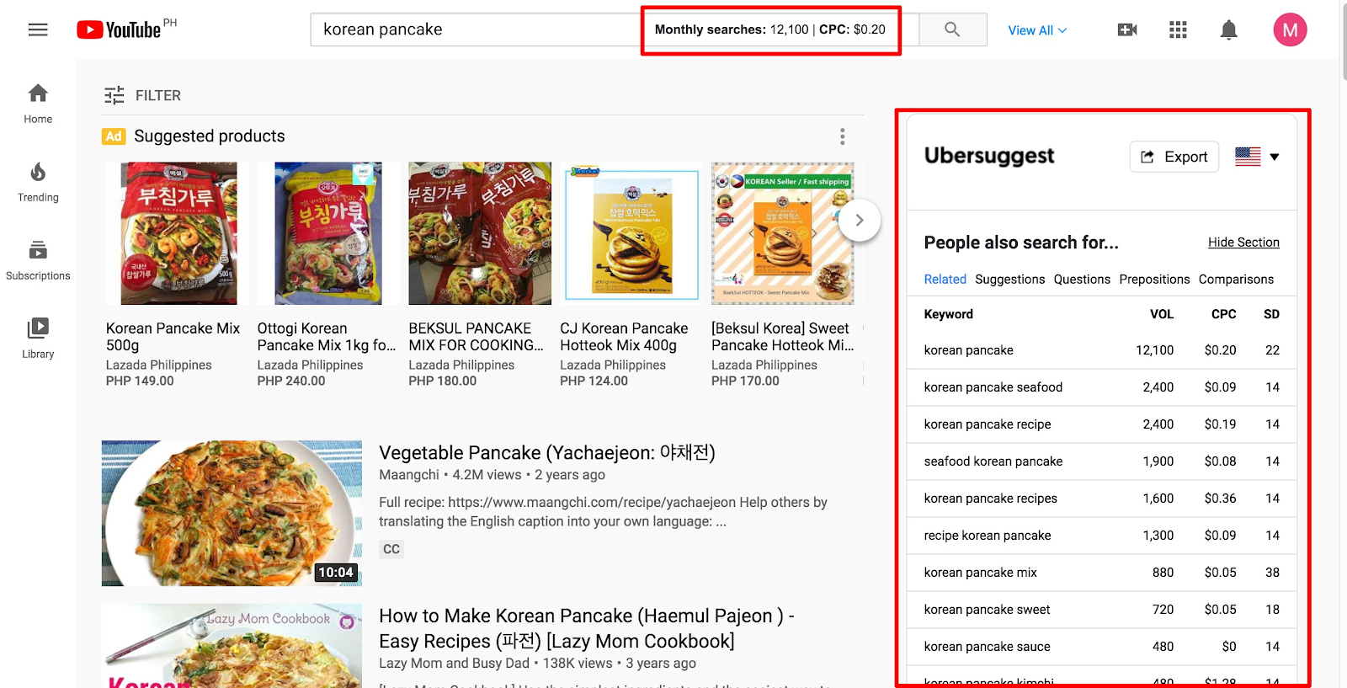Viewport: 1347px width, 688px height.
Task: Open Beksul Korea Sweet Pancake Hotteok image
Action: click(x=783, y=233)
